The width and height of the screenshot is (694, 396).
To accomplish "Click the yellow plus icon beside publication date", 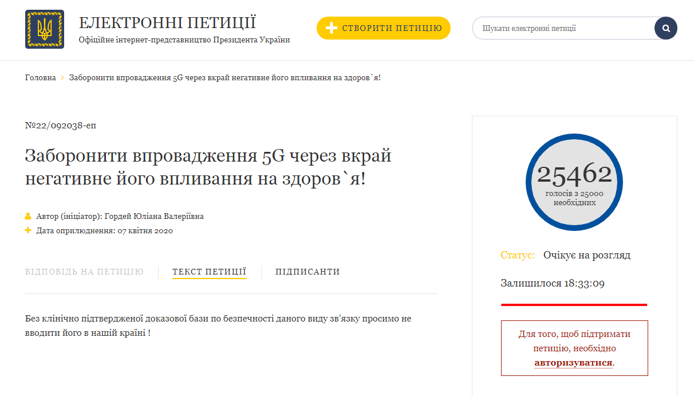I will [28, 230].
